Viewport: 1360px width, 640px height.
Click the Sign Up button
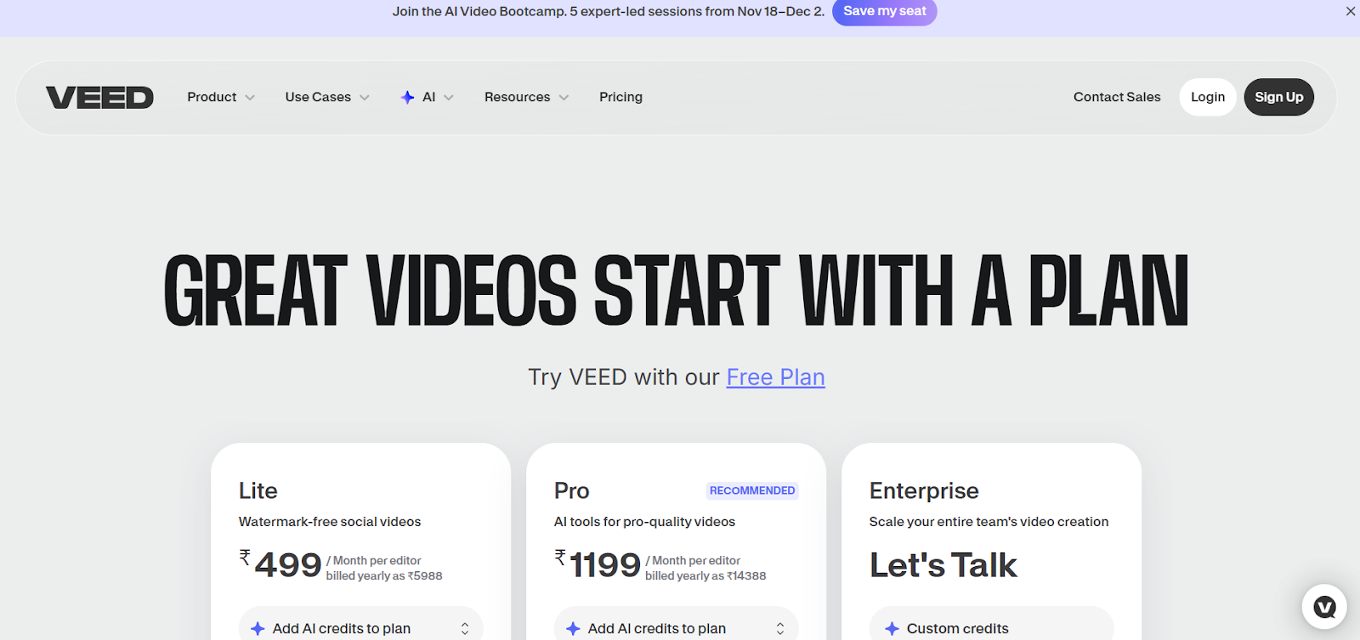coord(1279,97)
